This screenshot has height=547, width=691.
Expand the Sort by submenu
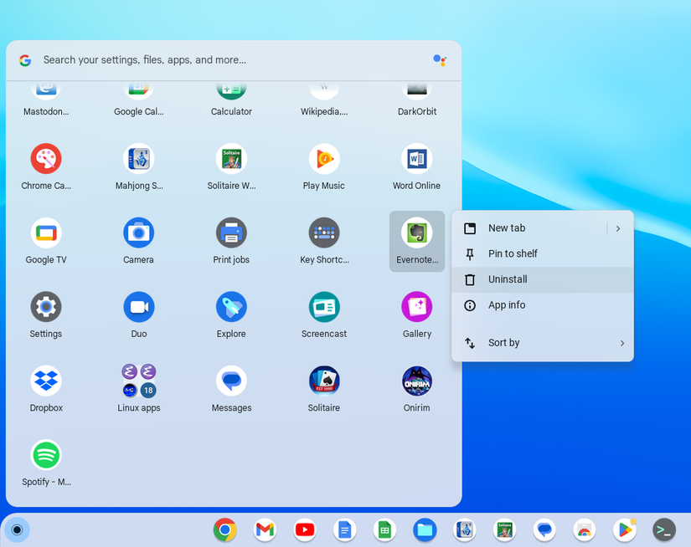coord(542,343)
